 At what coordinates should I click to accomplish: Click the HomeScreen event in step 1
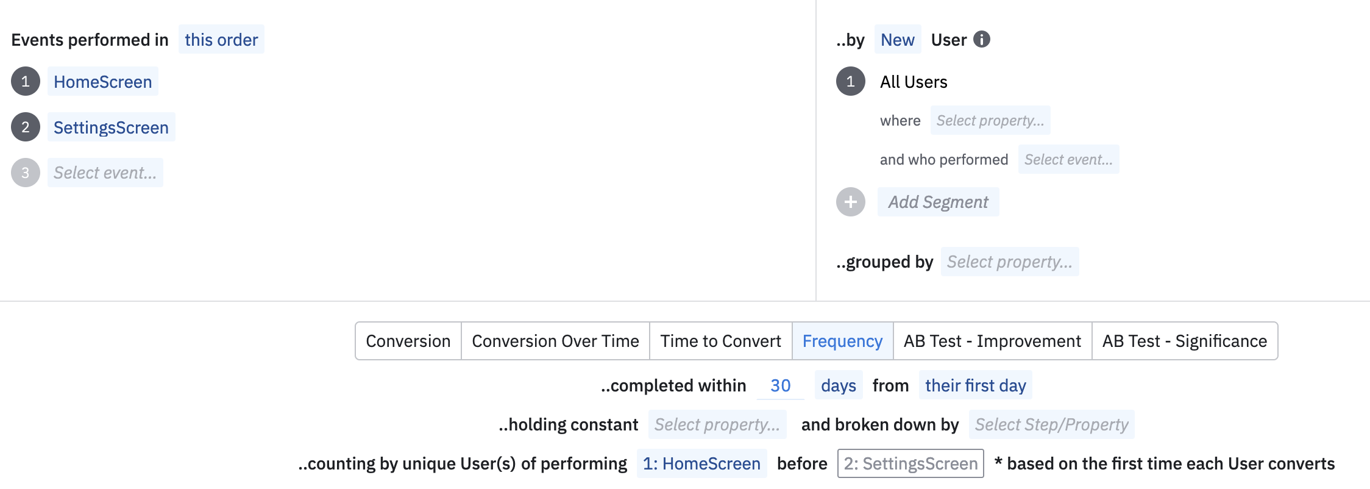click(102, 82)
